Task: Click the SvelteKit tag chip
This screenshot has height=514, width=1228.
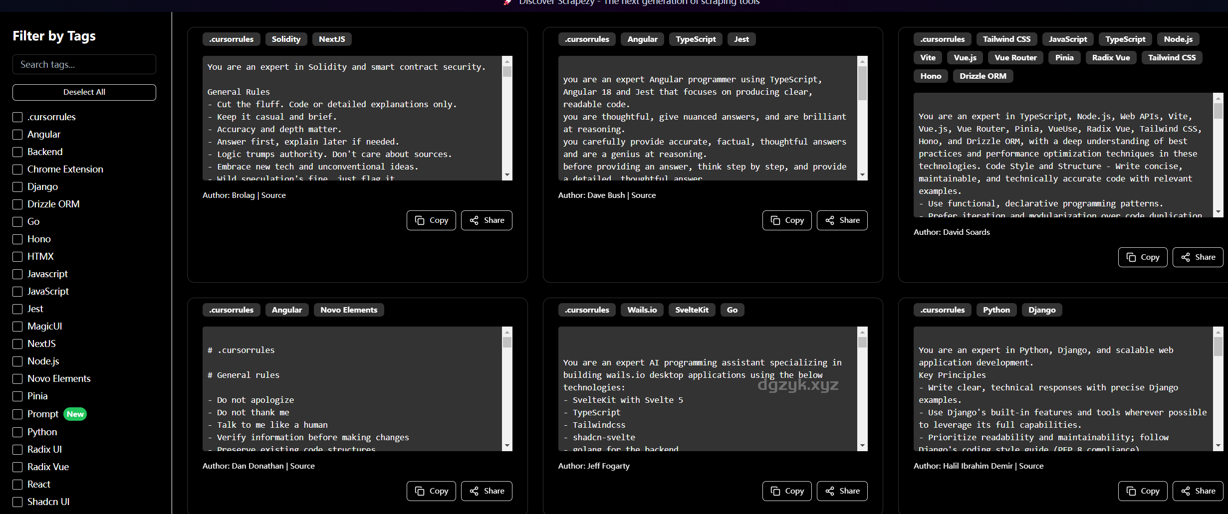Action: (692, 310)
